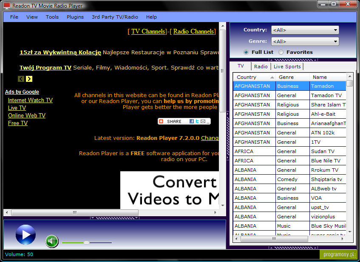The height and width of the screenshot is (262, 360).
Task: Click the splitter grip above the TV tabs
Action: [293, 60]
